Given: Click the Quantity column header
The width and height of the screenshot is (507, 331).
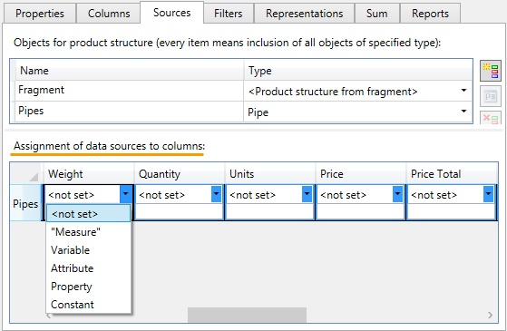Looking at the screenshot, I should [x=180, y=174].
